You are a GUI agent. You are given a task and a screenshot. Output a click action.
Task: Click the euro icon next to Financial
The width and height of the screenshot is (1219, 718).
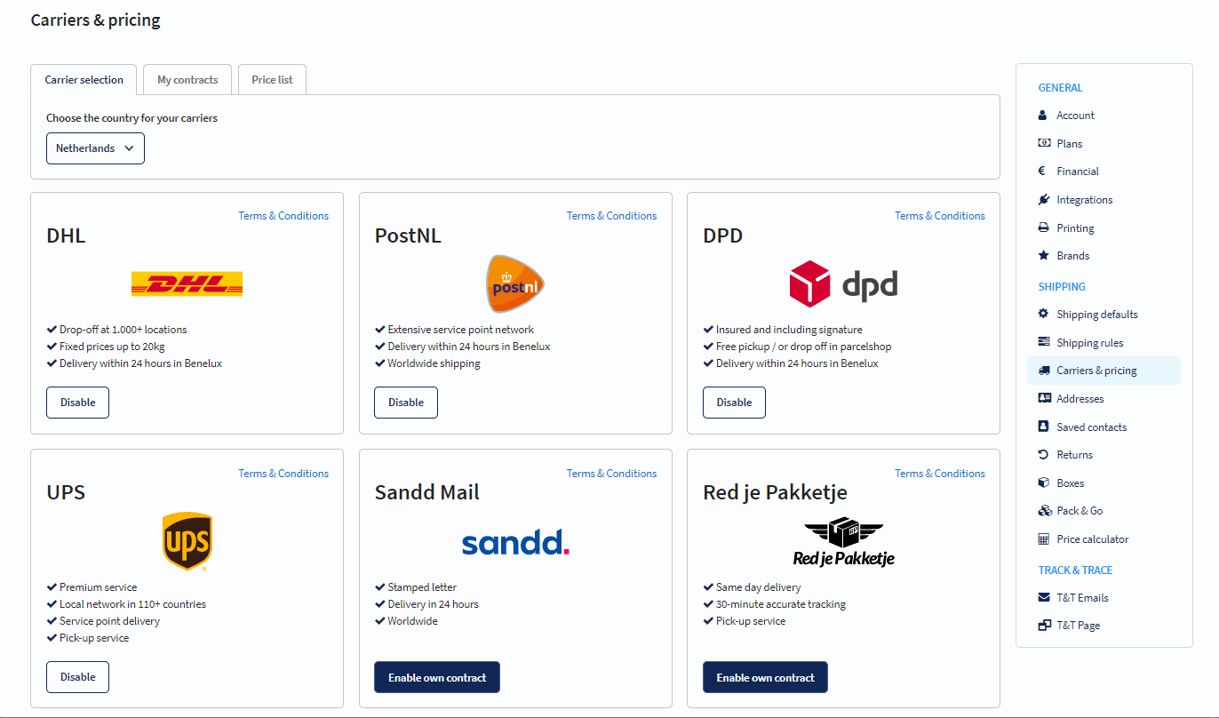[1042, 172]
